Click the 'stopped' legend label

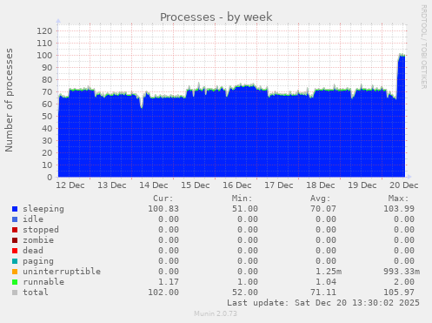(x=41, y=230)
